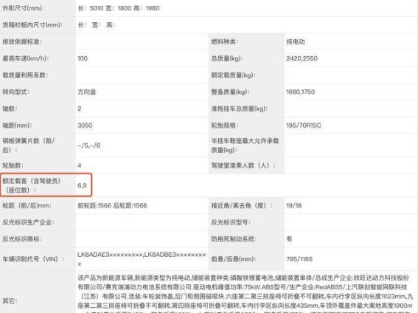The height and width of the screenshot is (313, 418).
Task: Click the tire spec 195/70R15C
Action: pos(304,125)
